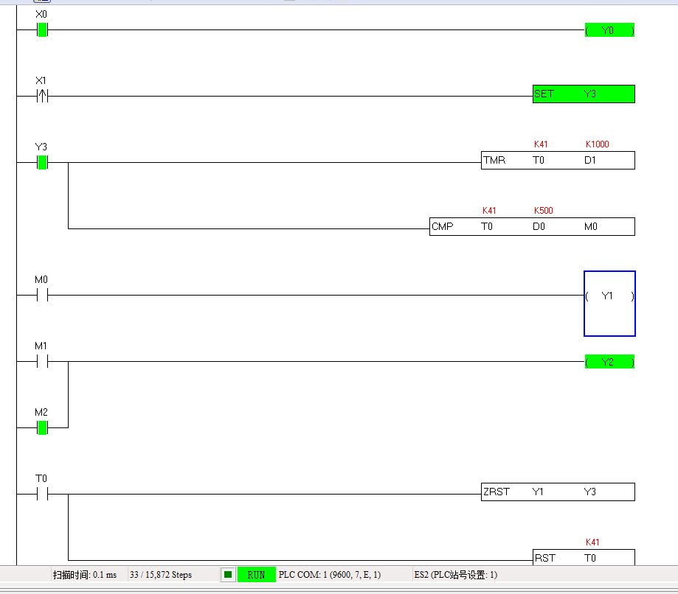Image resolution: width=678 pixels, height=594 pixels.
Task: Click the green PLC status indicator icon
Action: pos(228,575)
